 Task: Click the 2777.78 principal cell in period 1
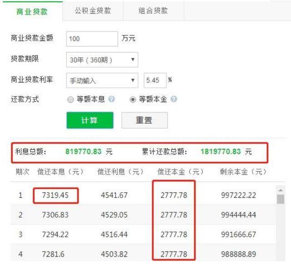click(174, 195)
